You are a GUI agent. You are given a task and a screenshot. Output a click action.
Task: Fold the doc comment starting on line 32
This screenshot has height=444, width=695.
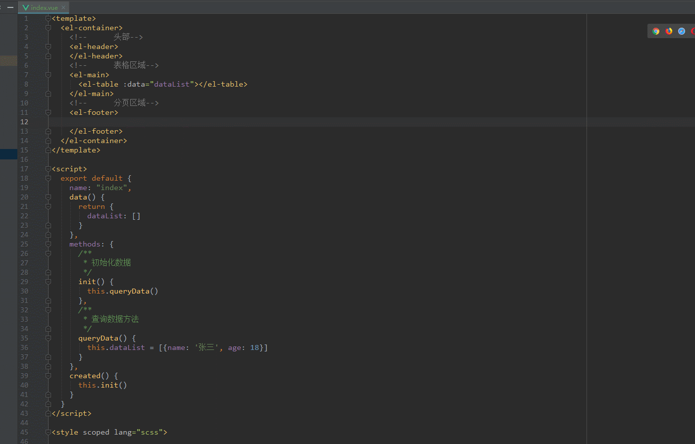click(48, 310)
